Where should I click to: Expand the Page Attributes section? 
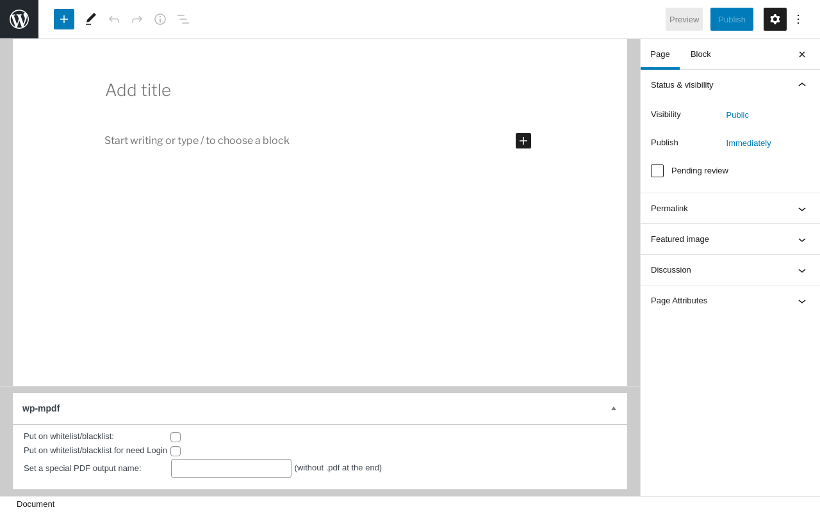(x=730, y=301)
